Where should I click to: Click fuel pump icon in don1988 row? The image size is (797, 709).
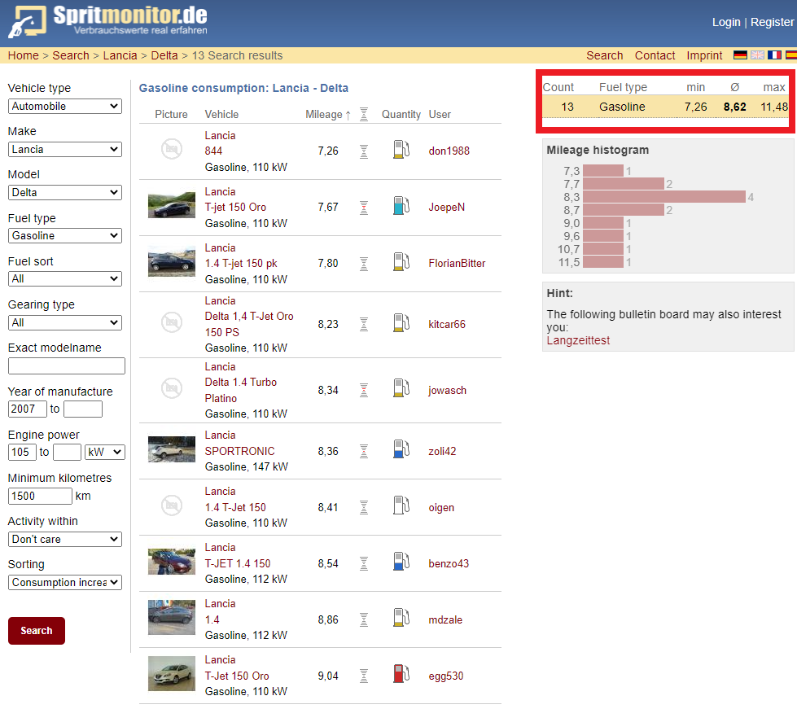[401, 150]
